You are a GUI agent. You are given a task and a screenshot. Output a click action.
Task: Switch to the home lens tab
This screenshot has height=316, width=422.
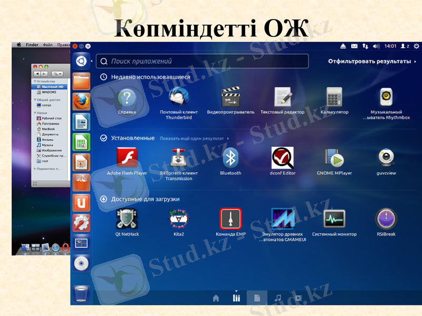(x=216, y=298)
